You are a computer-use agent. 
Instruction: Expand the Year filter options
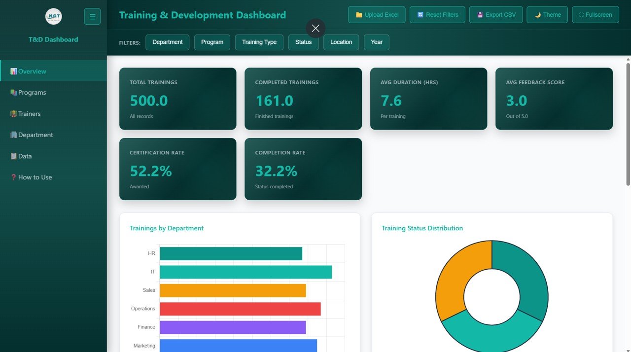point(376,42)
